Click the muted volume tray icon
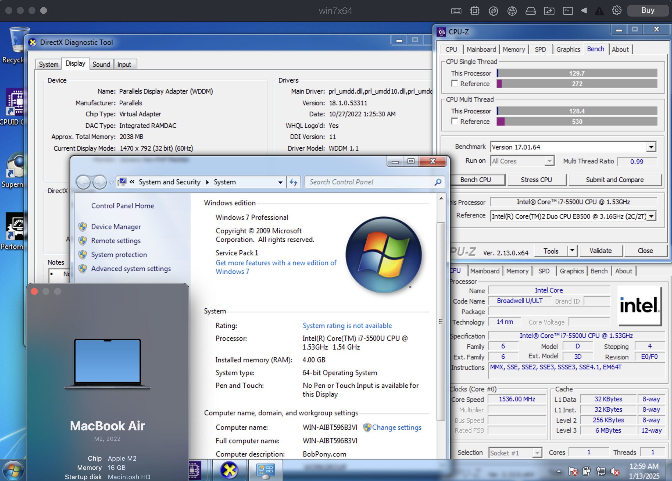Screen dimensions: 672x481 point(615,471)
